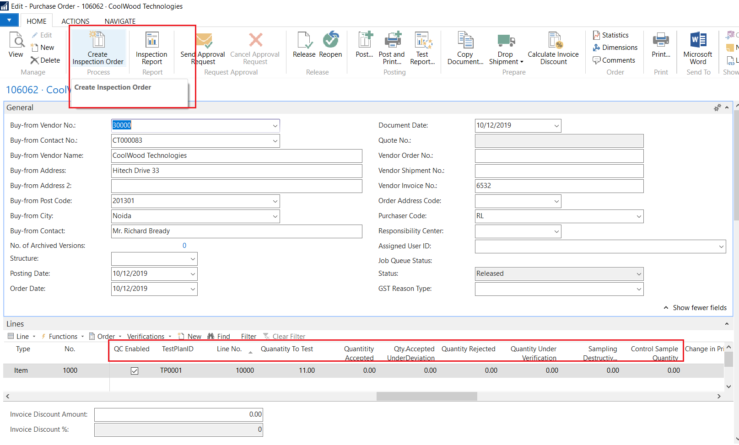739x445 pixels.
Task: Click the Drop Shipment icon
Action: pyautogui.click(x=506, y=40)
